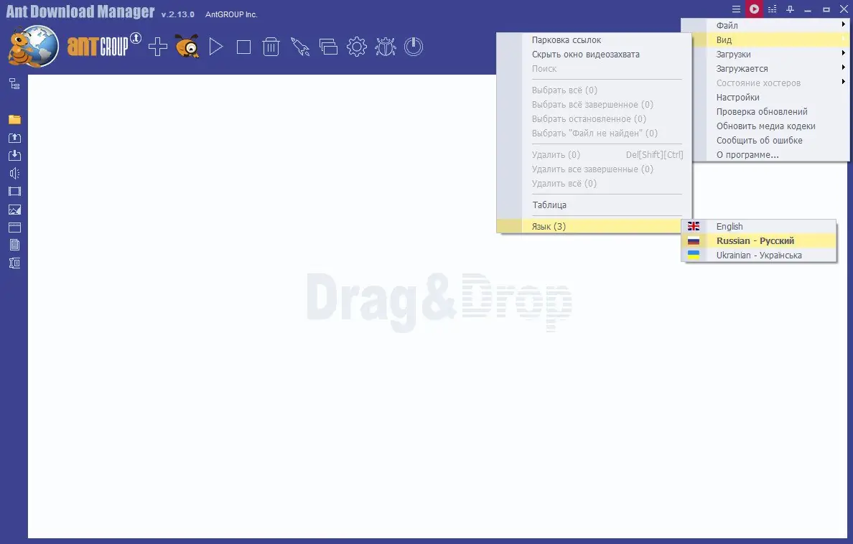
Task: Open the ant mascot video grabber icon
Action: (x=187, y=46)
